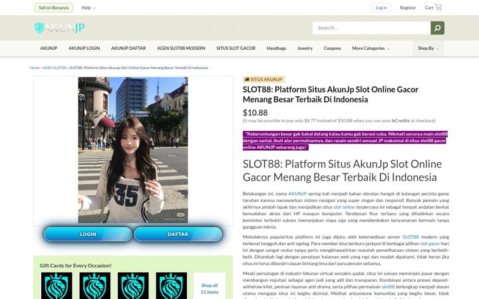Click the bCredits link under price
This screenshot has height=299, width=479.
[x=400, y=120]
